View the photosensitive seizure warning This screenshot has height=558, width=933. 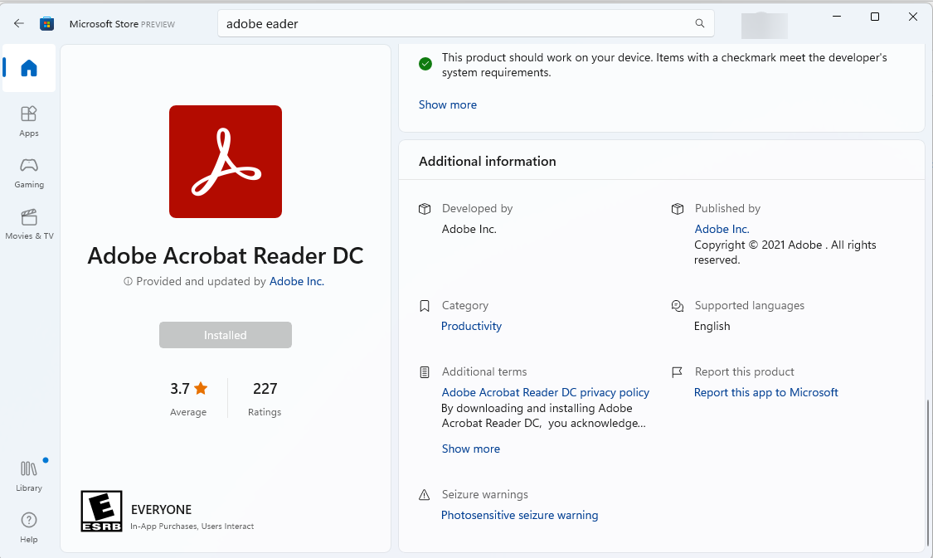pyautogui.click(x=519, y=515)
